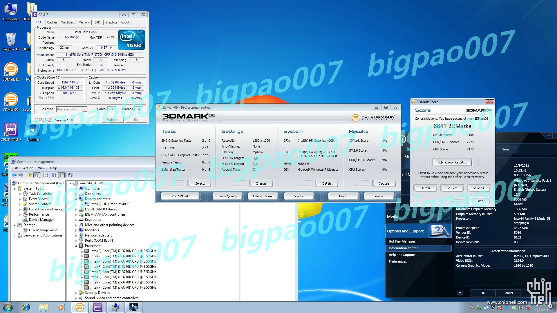The image size is (557, 313).
Task: Click Submit Your Results button
Action: click(452, 162)
